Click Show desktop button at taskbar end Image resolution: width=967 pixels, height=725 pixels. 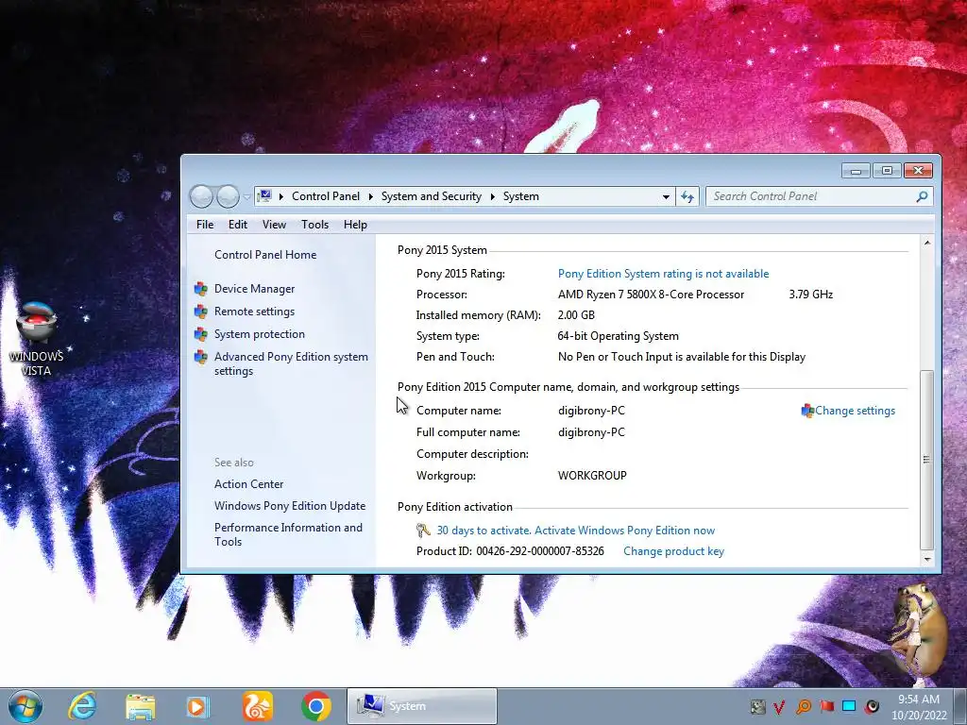click(x=959, y=706)
